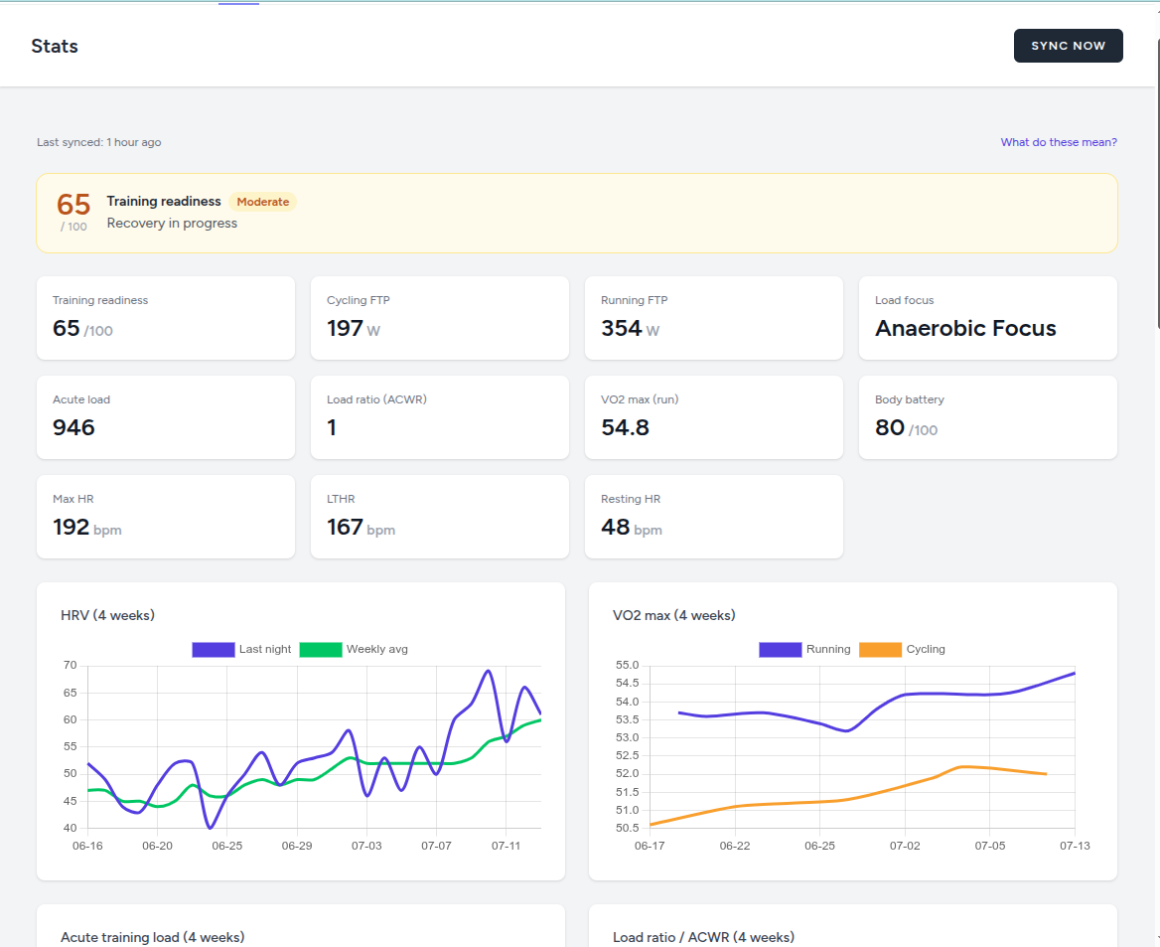Click the "Load ratio / ACWR (4 weeks)" title
The image size is (1160, 947).
[x=703, y=937]
